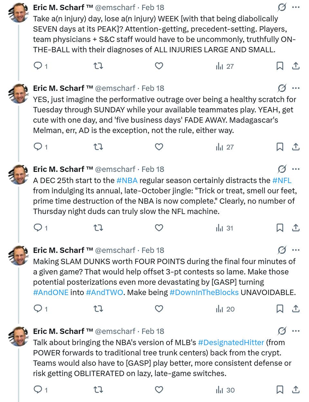Reply to the injury day/week tweet
Screen dimensions: 309x402
point(38,66)
